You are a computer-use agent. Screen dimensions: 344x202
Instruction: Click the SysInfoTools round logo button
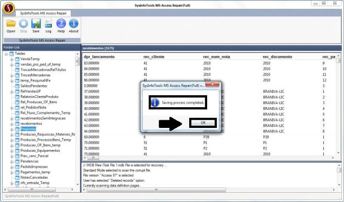[8, 7]
